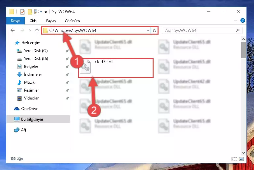Click pin icon next to İndirmeler

(x=67, y=75)
